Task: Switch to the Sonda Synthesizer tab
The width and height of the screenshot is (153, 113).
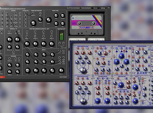Action: point(86,8)
